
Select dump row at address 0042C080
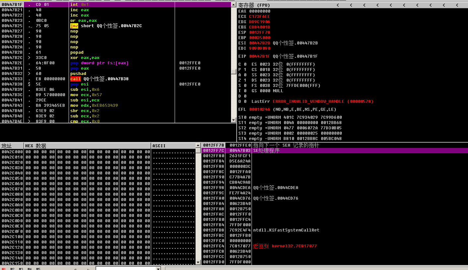pyautogui.click(x=98, y=194)
